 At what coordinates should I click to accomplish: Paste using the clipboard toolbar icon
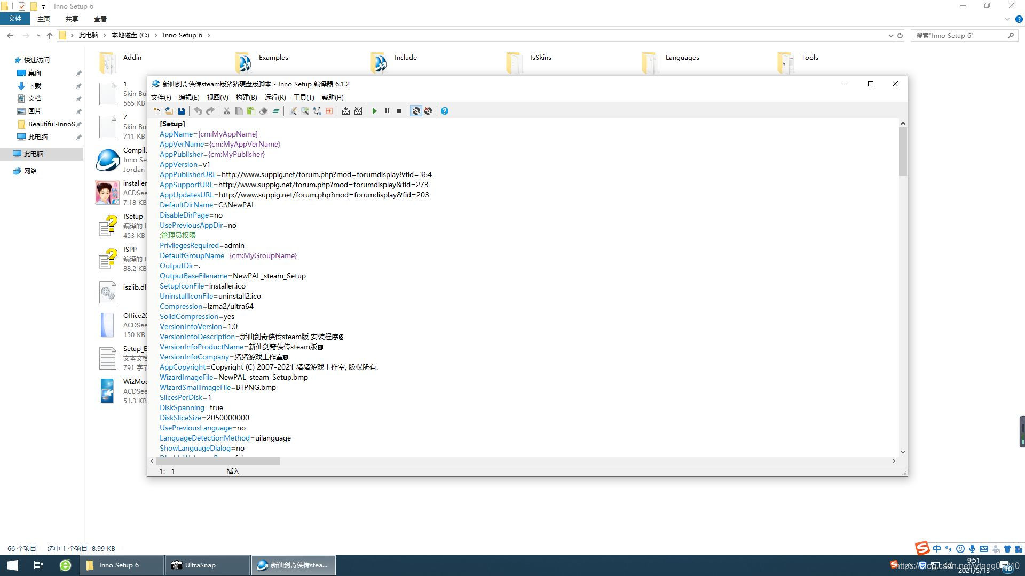(251, 111)
